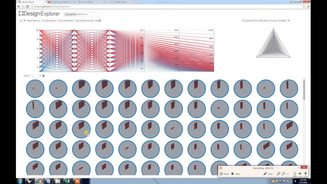Open the down-arrow dropdown beside Reset Selection
327x184 pixels.
(x=24, y=21)
